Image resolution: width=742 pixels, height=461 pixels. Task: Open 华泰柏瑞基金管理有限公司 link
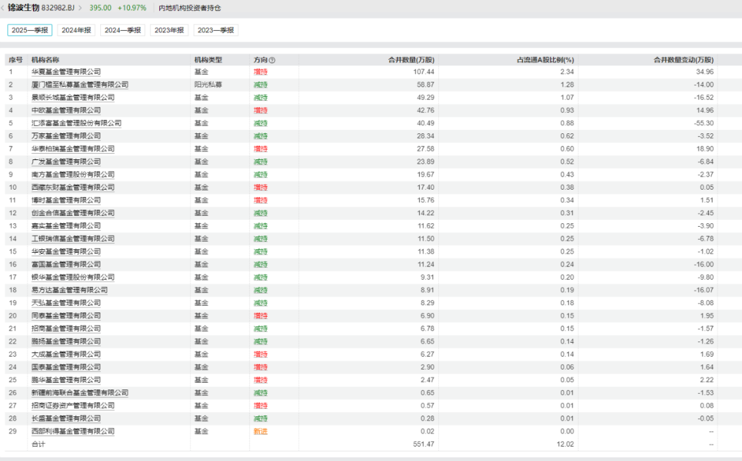[x=73, y=148]
